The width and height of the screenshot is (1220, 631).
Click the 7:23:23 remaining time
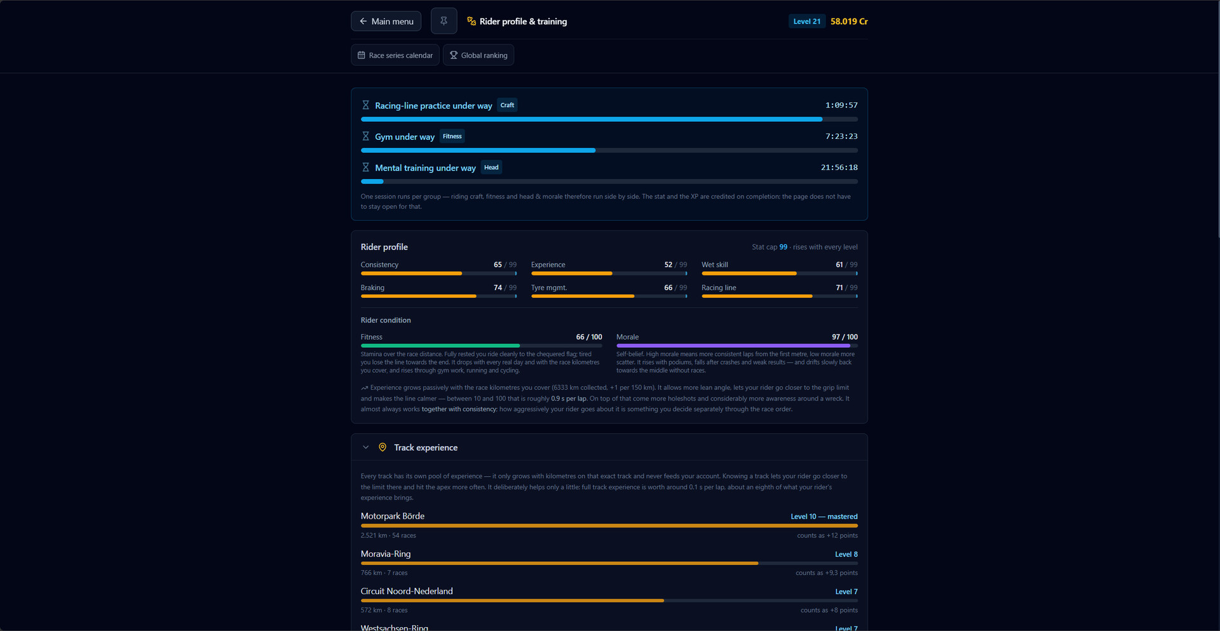(841, 136)
